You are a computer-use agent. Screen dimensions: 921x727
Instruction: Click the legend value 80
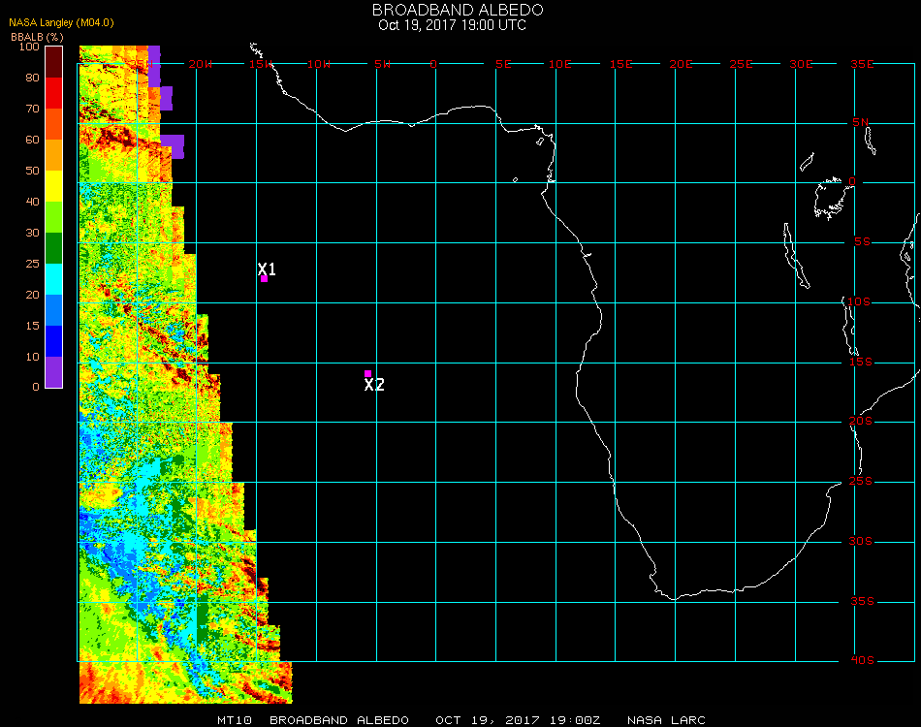32,78
